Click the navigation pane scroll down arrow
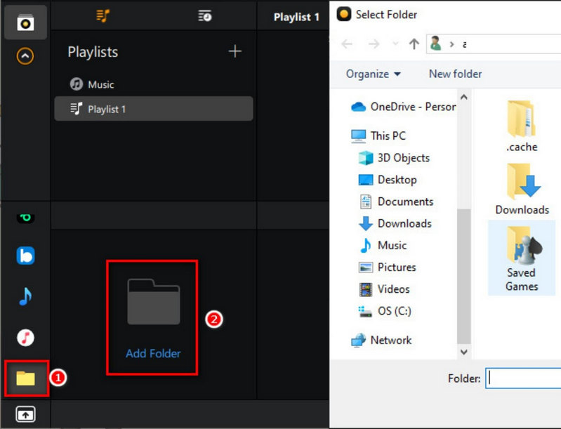The image size is (561, 429). pyautogui.click(x=464, y=352)
